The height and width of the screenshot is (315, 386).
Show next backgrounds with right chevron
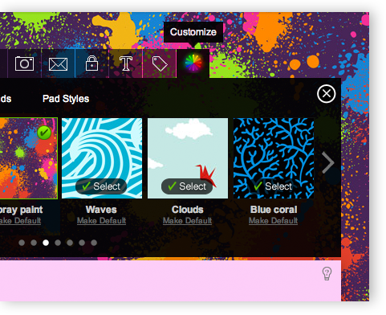point(327,162)
